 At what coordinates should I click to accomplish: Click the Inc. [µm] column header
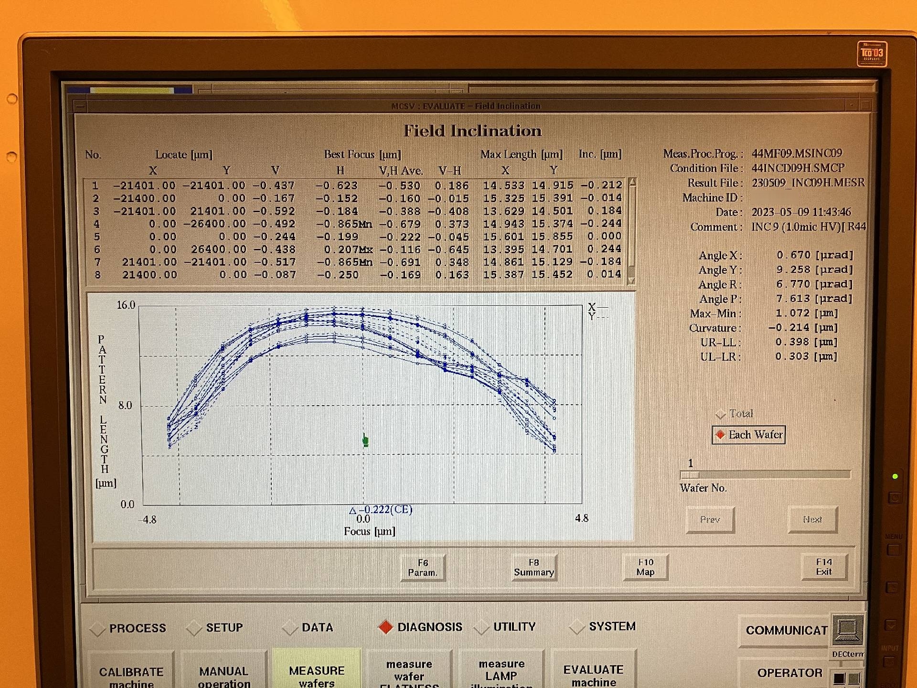pos(600,154)
